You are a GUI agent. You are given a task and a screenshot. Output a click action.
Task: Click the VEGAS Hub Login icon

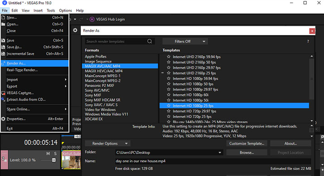[92, 19]
